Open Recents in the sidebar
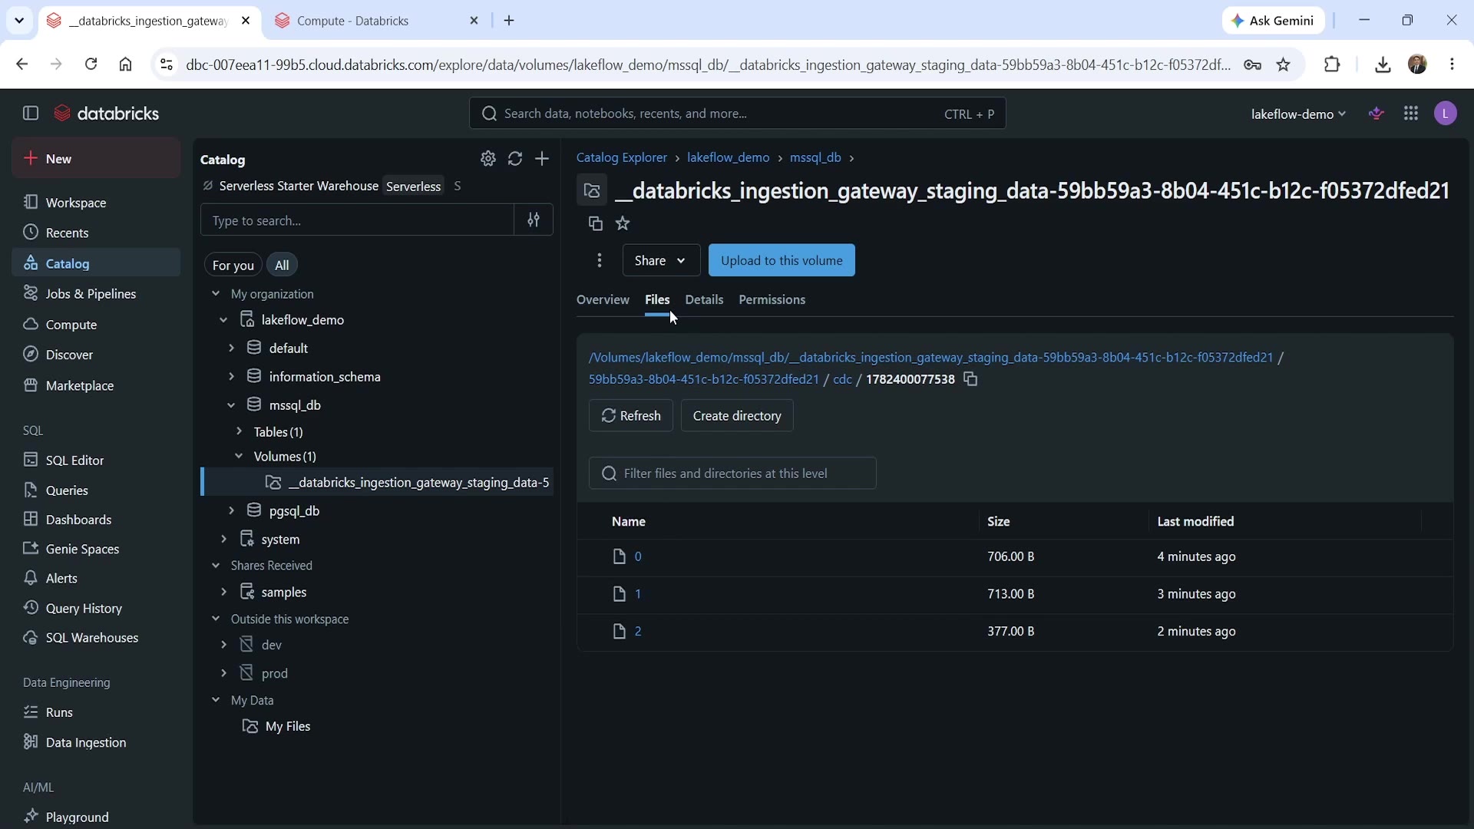Image resolution: width=1474 pixels, height=829 pixels. [96, 233]
